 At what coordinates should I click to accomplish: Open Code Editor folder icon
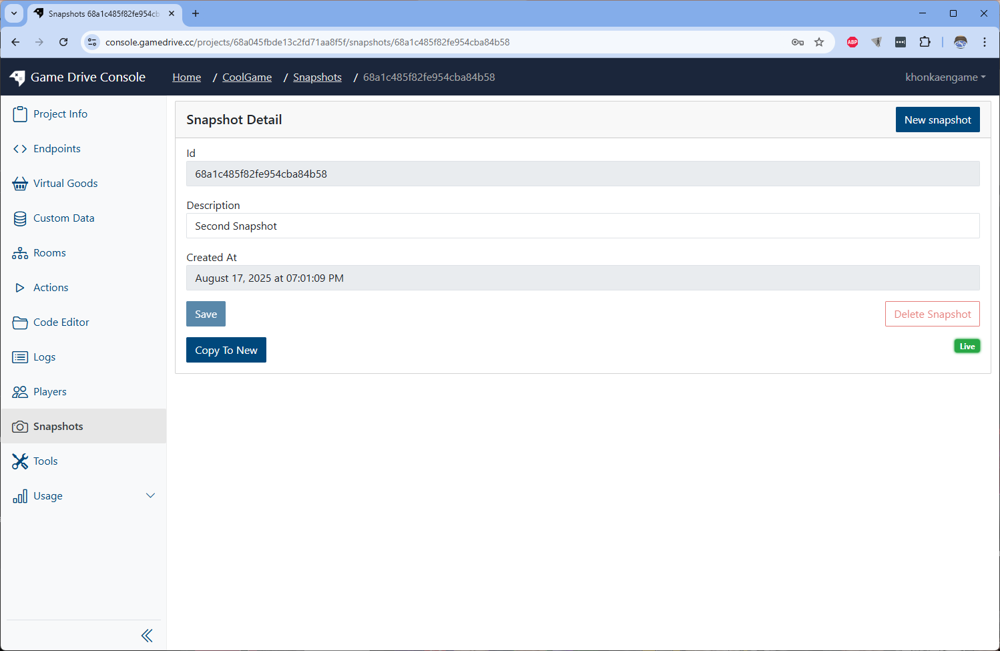[20, 322]
